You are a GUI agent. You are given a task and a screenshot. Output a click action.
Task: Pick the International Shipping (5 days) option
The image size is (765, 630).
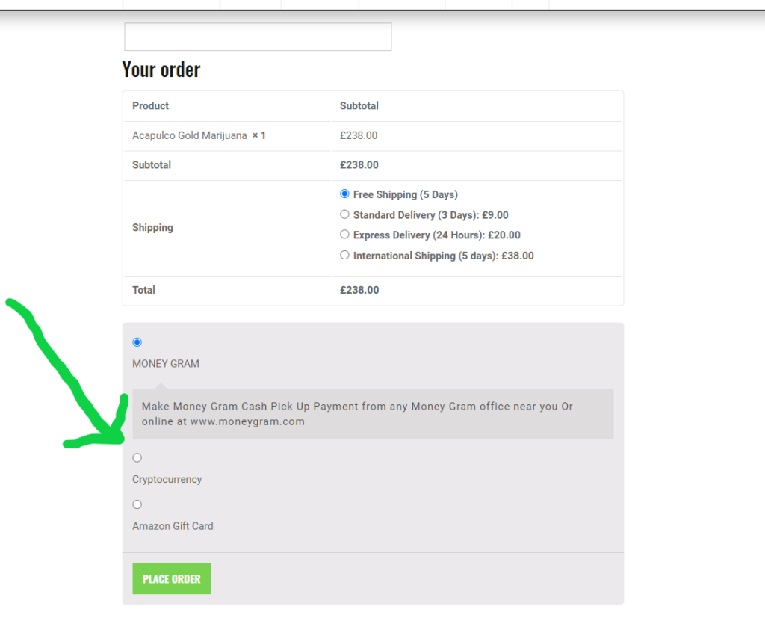(x=344, y=255)
